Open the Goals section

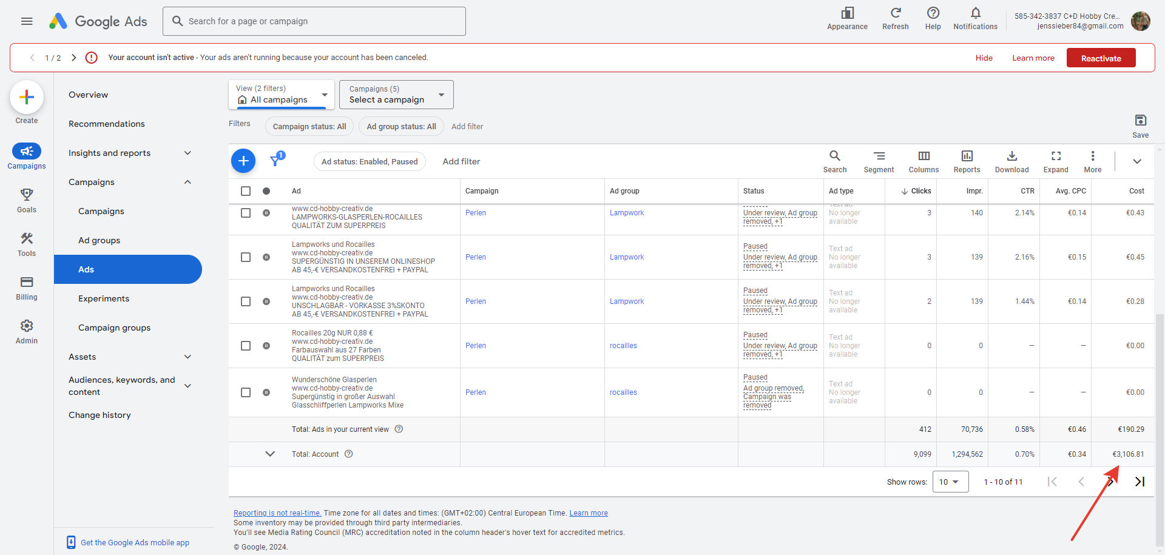click(x=27, y=201)
